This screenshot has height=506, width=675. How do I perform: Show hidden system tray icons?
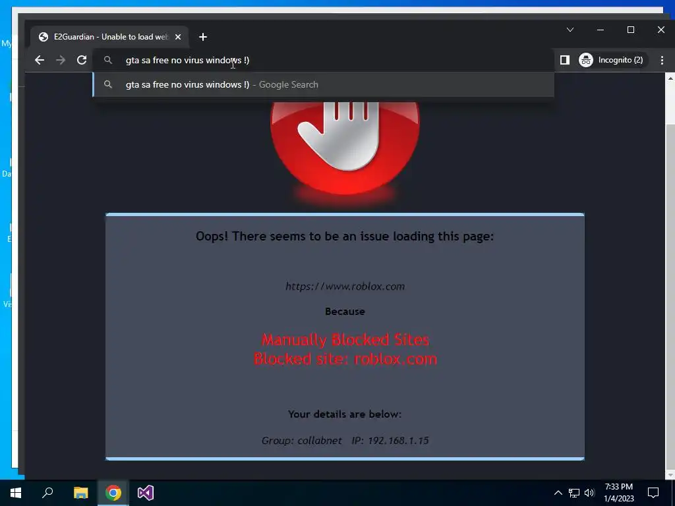pos(558,493)
